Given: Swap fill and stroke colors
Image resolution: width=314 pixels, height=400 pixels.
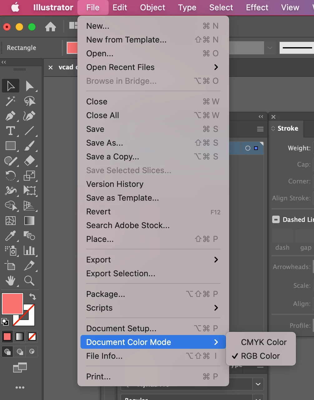Looking at the screenshot, I should (x=32, y=297).
